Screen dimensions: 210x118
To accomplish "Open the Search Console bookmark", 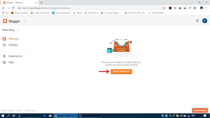I will 135,13.
